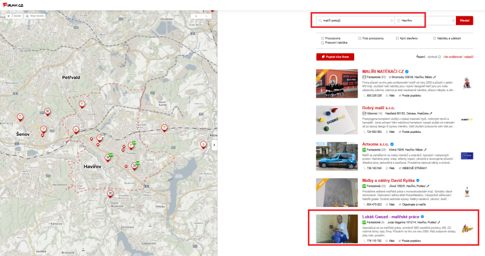Click the Lukáš Gwuzd company logo
This screenshot has width=485, height=256.
click(x=467, y=229)
